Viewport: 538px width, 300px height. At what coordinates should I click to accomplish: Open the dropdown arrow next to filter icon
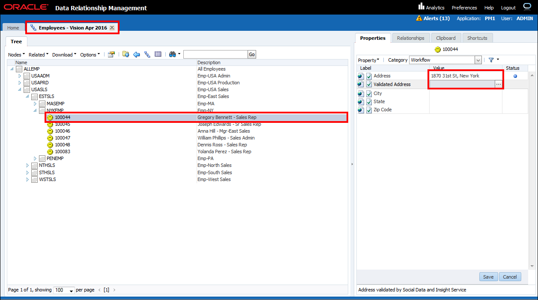tap(498, 59)
